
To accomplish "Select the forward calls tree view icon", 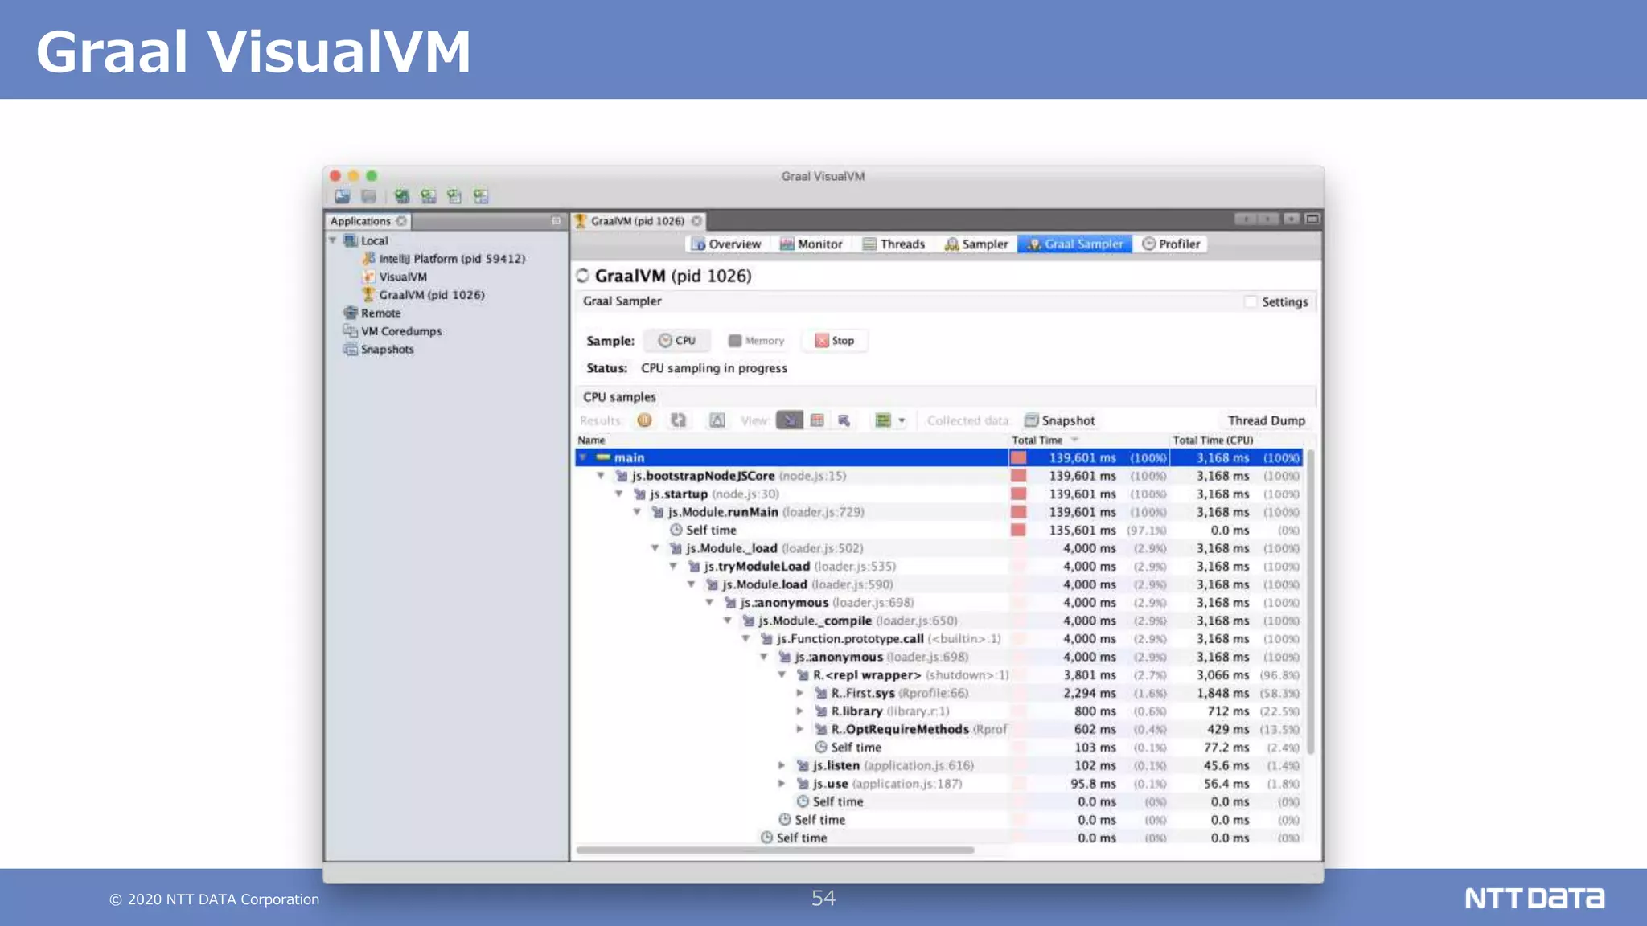I will click(x=790, y=420).
